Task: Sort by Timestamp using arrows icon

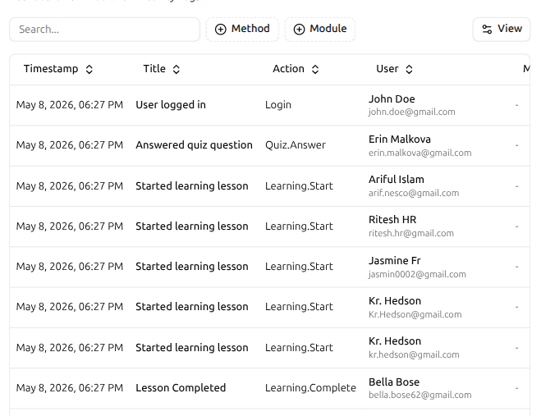Action: [x=89, y=69]
